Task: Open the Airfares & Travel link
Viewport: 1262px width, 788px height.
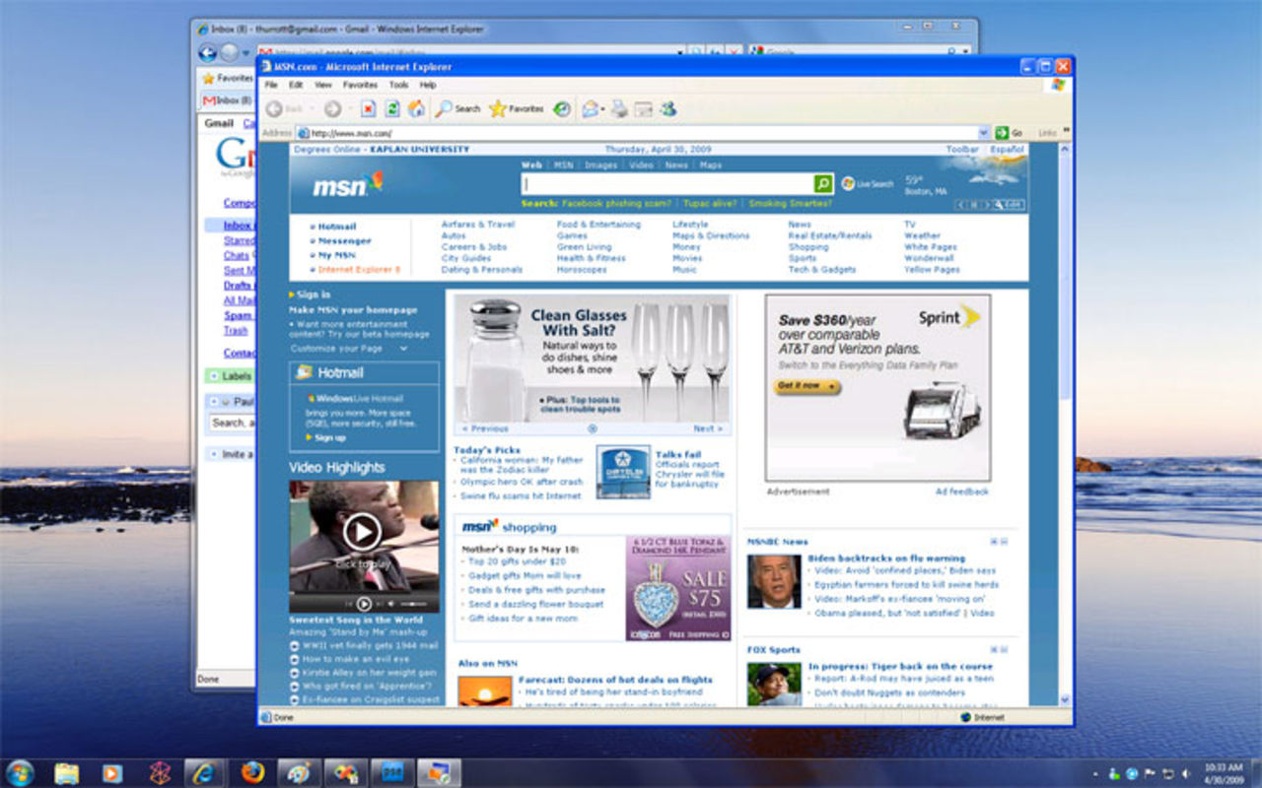Action: pos(478,225)
